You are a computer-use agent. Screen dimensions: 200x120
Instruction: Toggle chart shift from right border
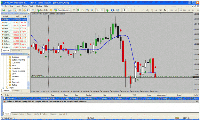point(102,10)
